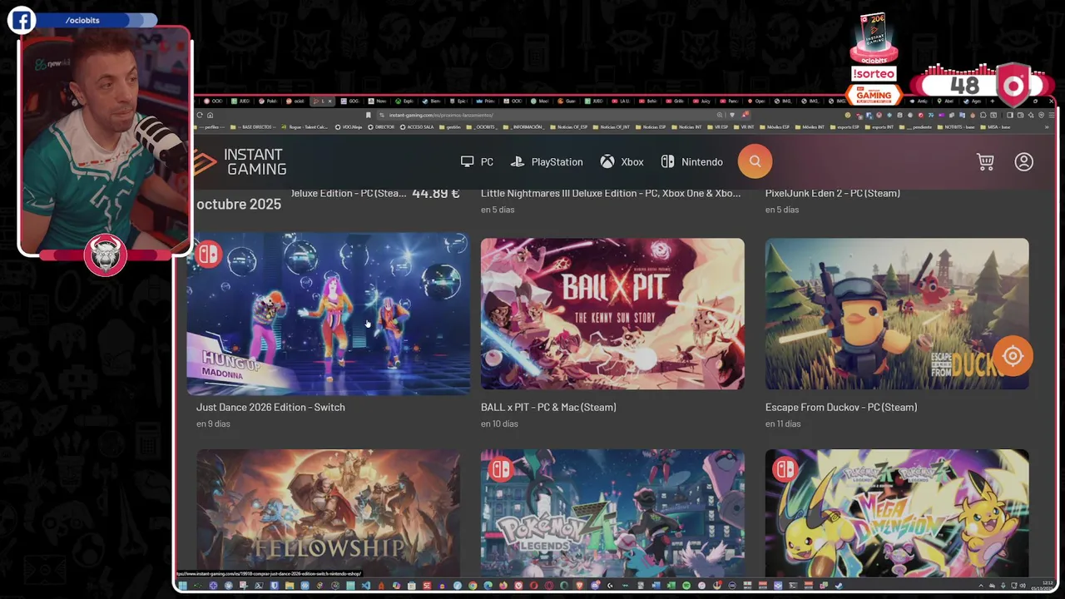Click the 'en 9 días' text under Just Dance
This screenshot has width=1065, height=599.
(x=213, y=423)
